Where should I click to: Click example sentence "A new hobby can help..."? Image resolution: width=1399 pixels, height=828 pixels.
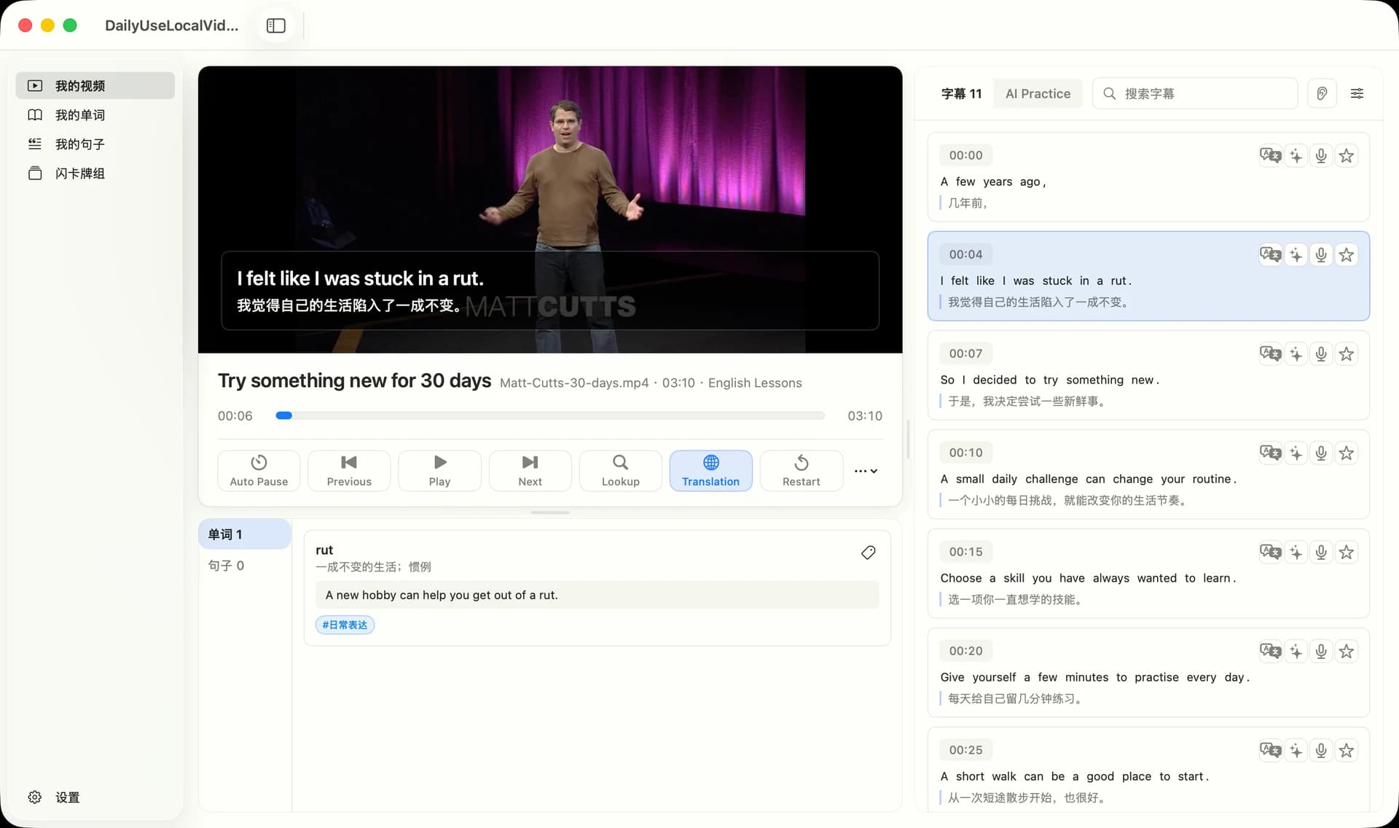(x=597, y=595)
